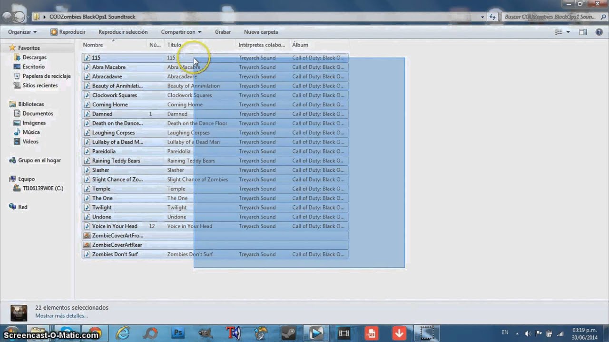Open drive TI106139W0E (C:)
Screen dimensions: 609x342
(43, 188)
